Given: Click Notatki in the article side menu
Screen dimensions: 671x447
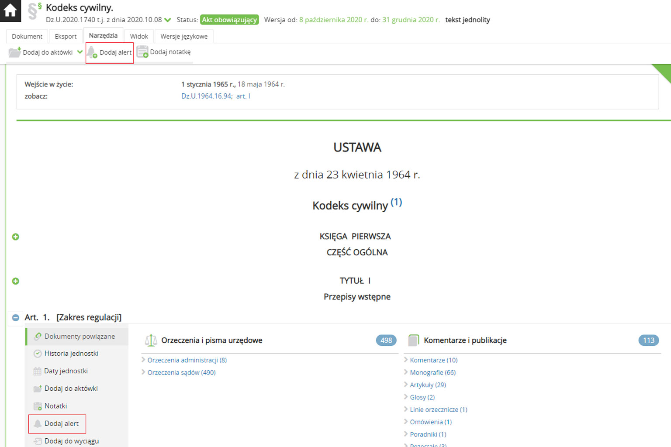Looking at the screenshot, I should pos(55,406).
